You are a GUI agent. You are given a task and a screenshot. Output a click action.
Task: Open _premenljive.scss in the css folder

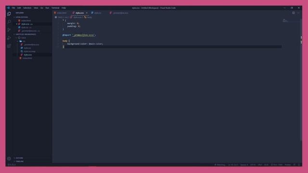(x=31, y=45)
